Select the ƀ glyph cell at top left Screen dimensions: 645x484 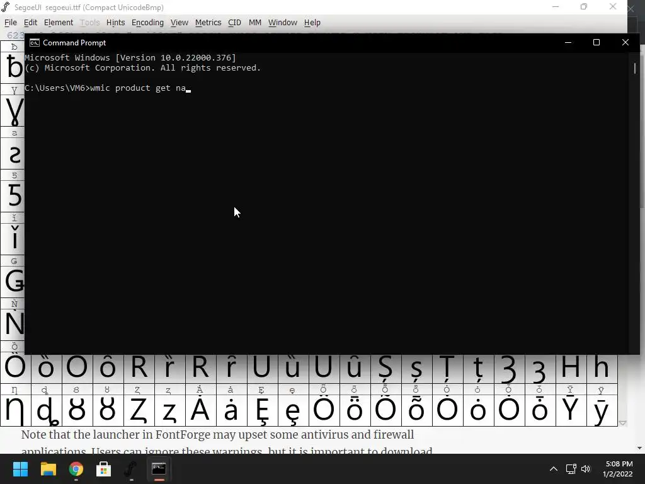click(13, 67)
